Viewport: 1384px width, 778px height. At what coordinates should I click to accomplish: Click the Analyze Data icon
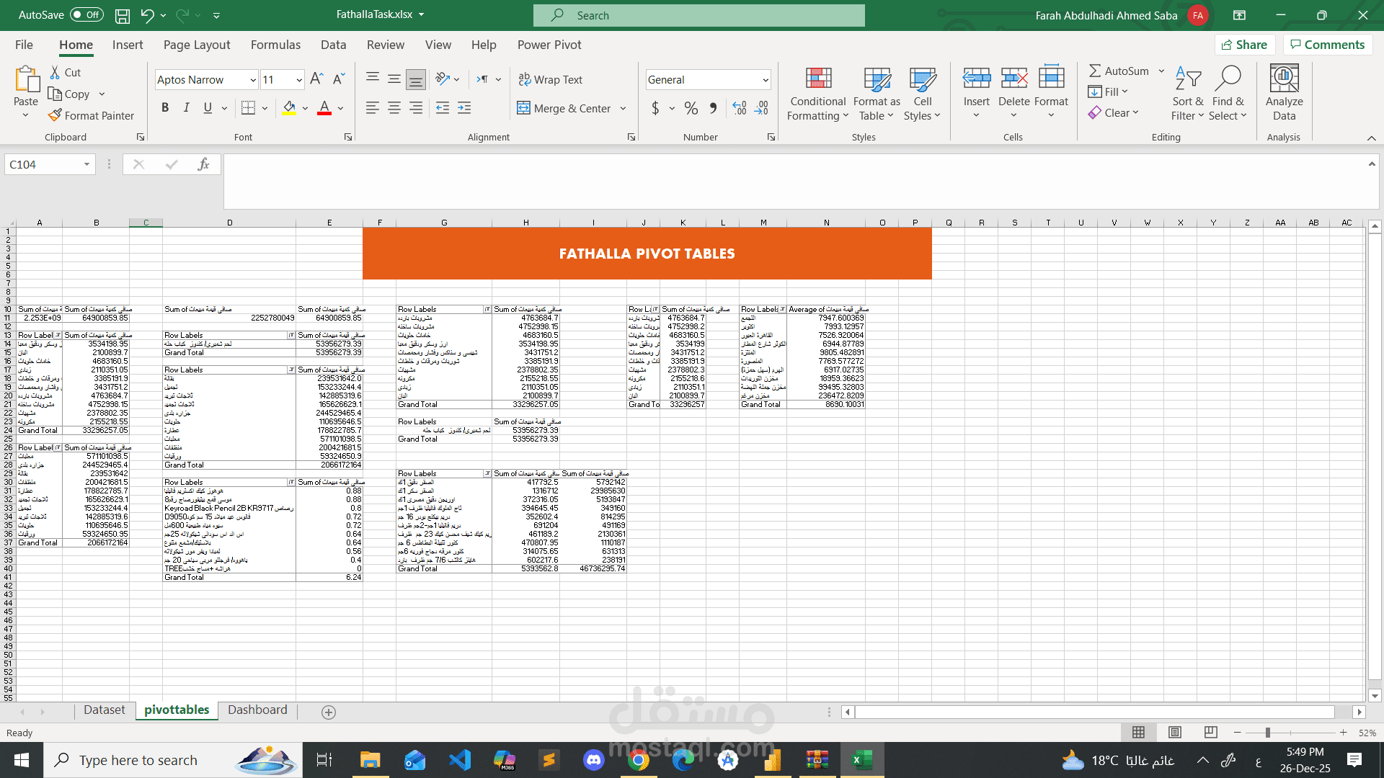point(1284,79)
